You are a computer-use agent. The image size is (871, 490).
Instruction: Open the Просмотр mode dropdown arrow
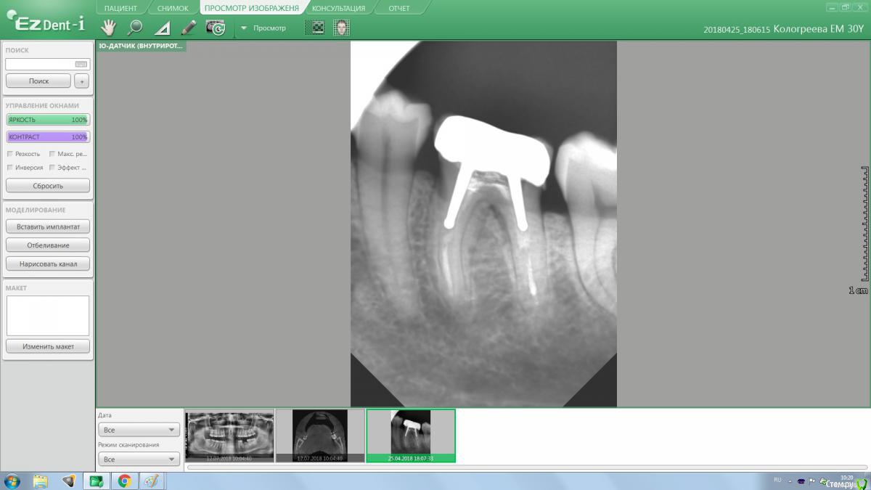(x=244, y=28)
